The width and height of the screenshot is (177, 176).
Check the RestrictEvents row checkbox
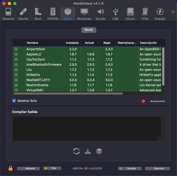pos(16,85)
